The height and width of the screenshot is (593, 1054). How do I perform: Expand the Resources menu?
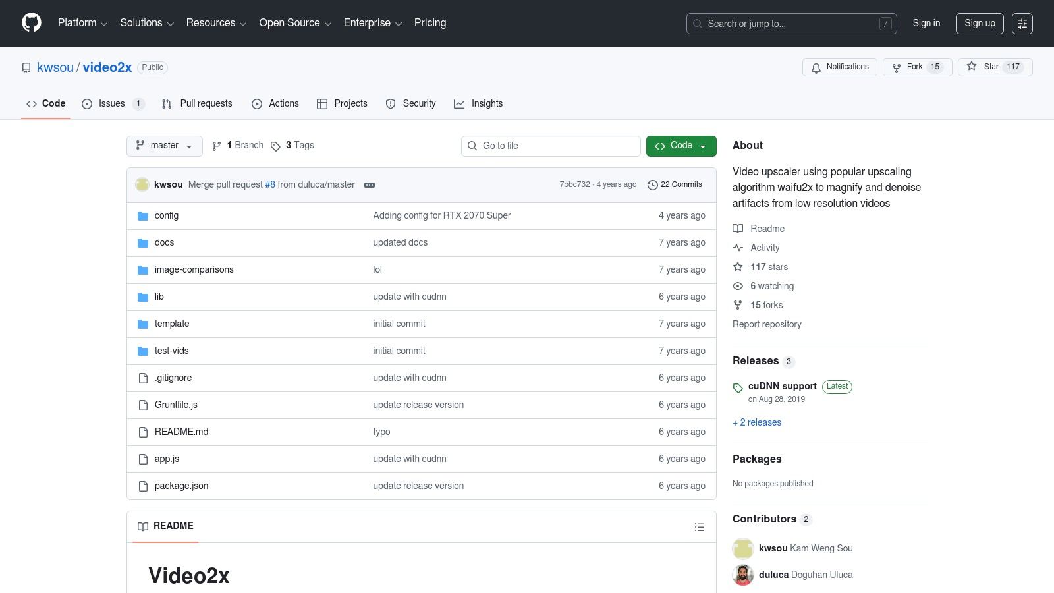(216, 23)
